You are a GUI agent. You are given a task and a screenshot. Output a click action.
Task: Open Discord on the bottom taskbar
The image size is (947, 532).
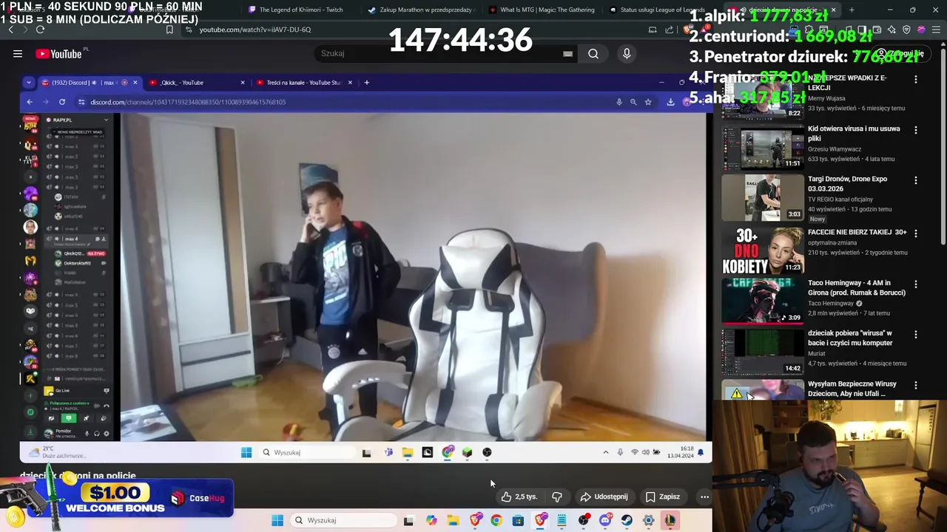point(605,520)
